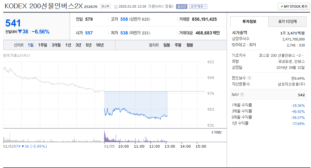Open the ETF개요 dropdown
311x168 pixels.
[198, 6]
